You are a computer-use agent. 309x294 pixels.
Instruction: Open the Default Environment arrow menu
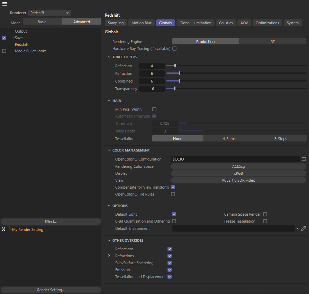pos(297,228)
